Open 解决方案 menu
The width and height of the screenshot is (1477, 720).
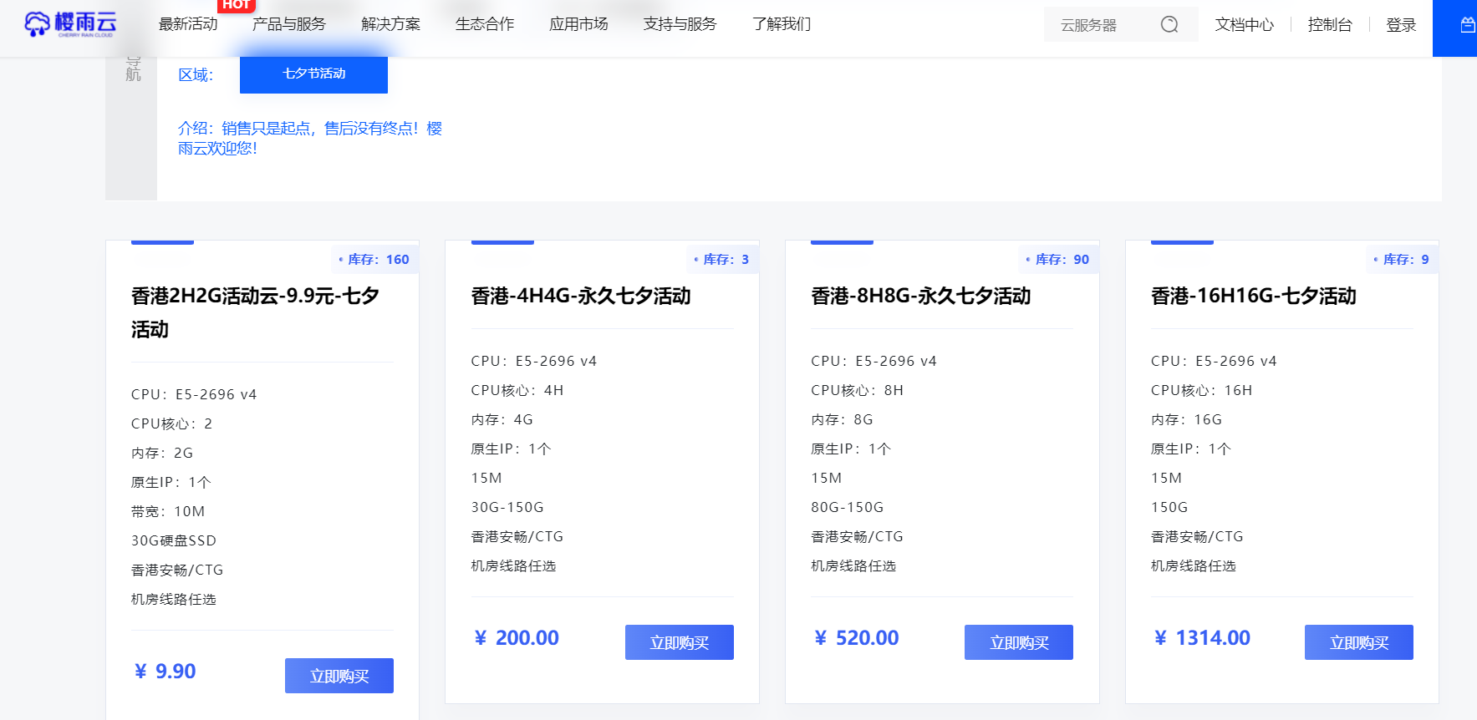point(390,24)
